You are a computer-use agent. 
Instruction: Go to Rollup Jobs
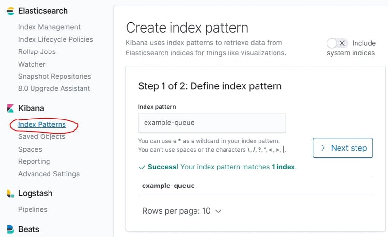click(37, 51)
